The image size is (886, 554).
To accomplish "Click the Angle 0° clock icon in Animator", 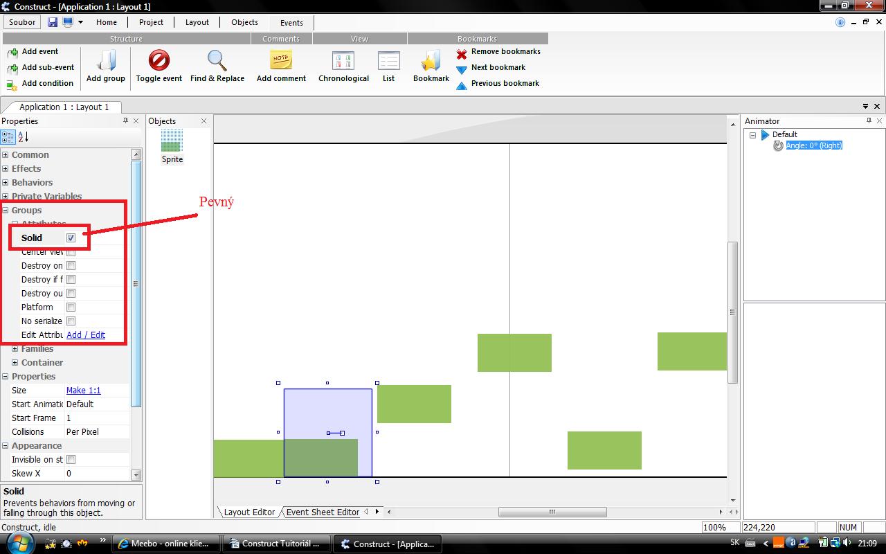I will [x=778, y=145].
